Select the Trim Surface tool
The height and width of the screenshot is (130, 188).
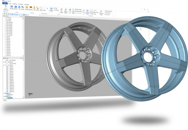point(61,10)
